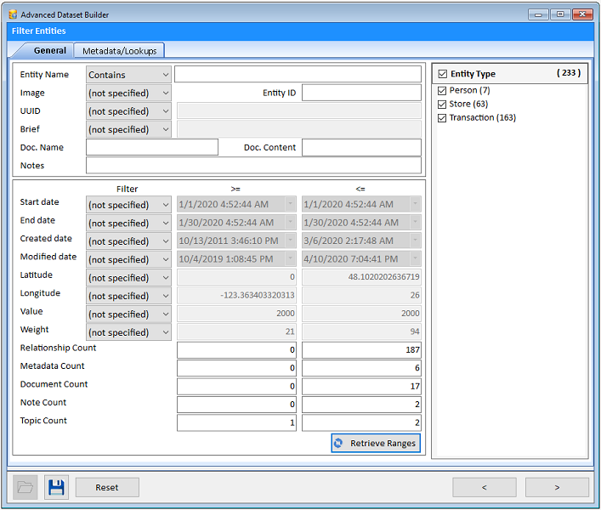Image resolution: width=601 pixels, height=510 pixels.
Task: Click Topic Count maximum field
Action: tap(361, 422)
